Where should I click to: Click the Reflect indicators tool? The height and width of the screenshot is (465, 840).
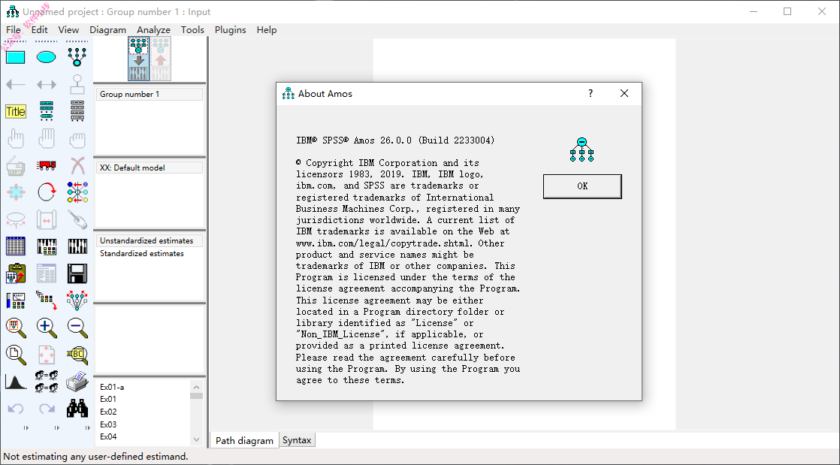pos(77,192)
